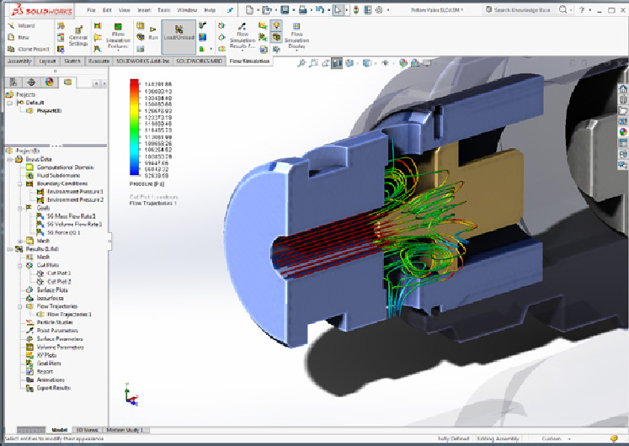
Task: Click the Open document icon
Action: click(x=266, y=9)
